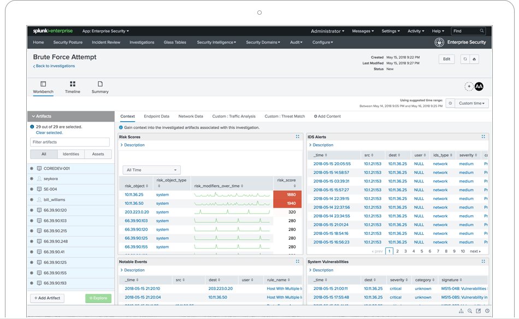Open the Workbench view icon
This screenshot has height=319, width=519.
[43, 84]
